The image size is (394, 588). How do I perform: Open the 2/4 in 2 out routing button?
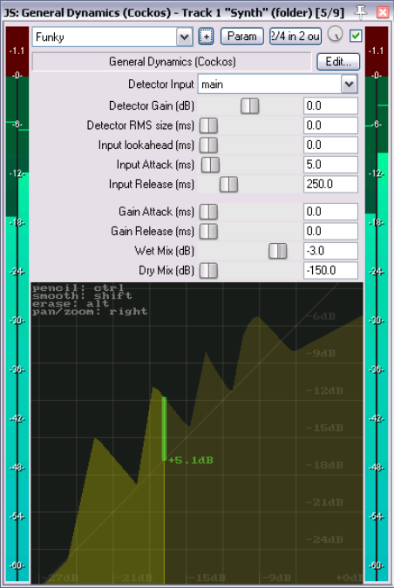click(x=295, y=37)
